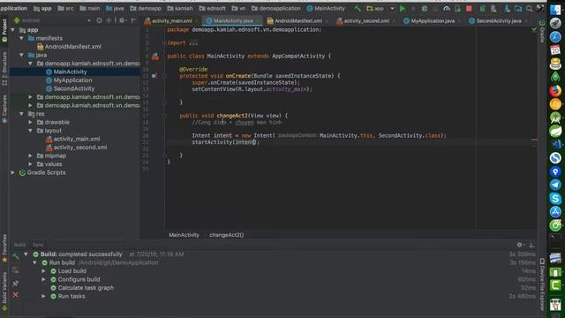
Task: Click the collapse-all icon in Project panel
Action: tap(109, 20)
